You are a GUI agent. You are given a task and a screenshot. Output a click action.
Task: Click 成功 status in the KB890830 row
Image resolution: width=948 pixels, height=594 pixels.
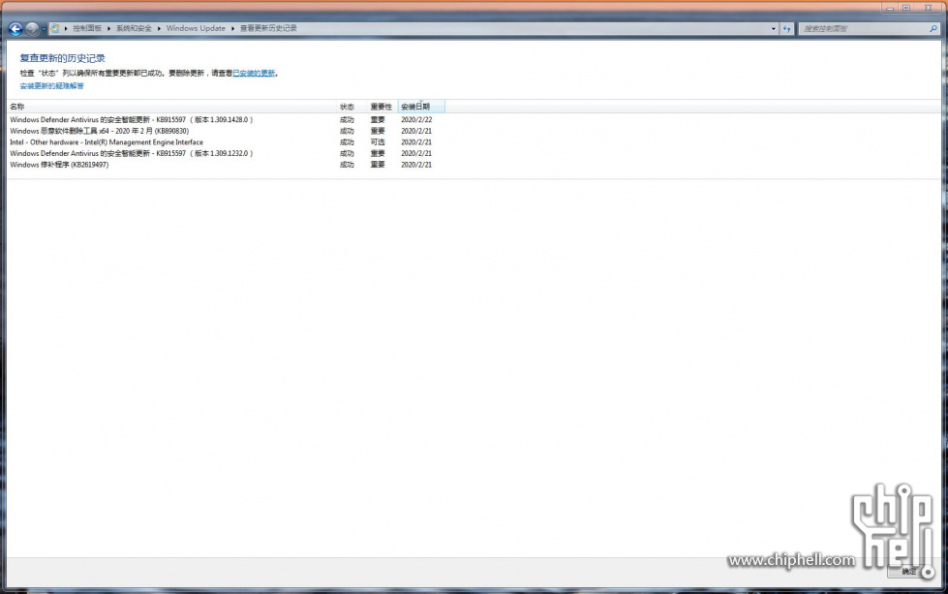(347, 131)
